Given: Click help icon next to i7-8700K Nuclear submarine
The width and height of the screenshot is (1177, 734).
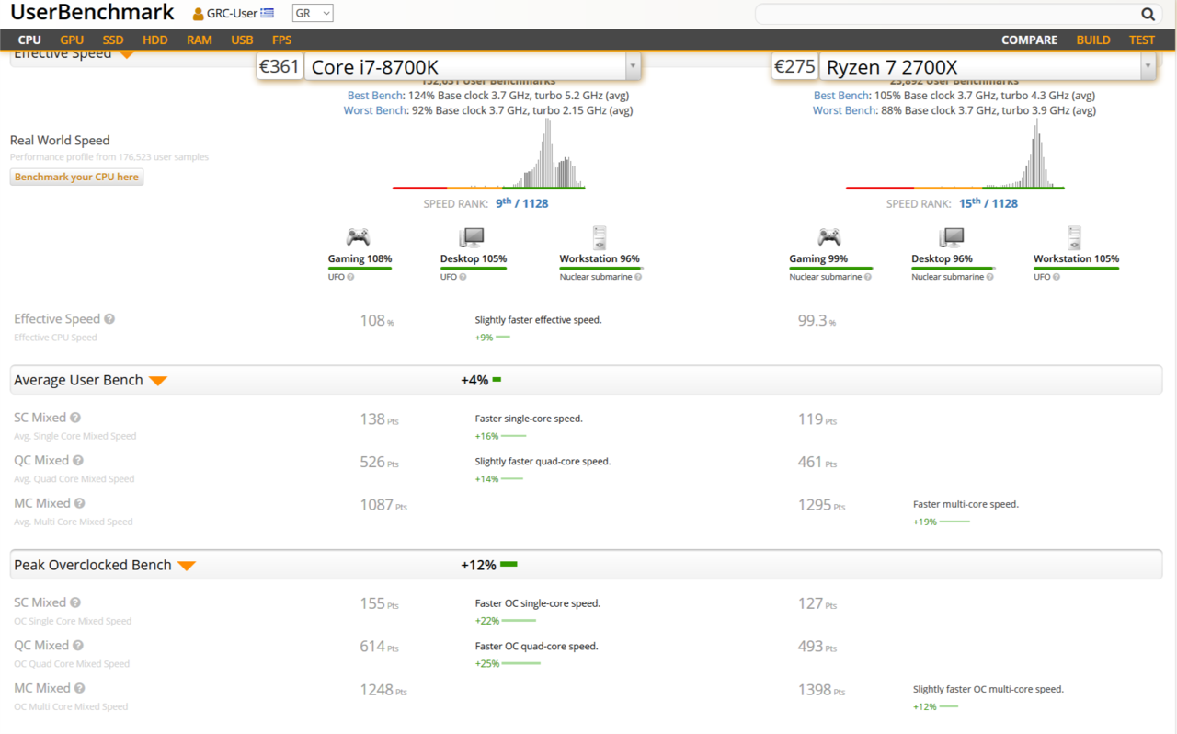Looking at the screenshot, I should coord(638,277).
